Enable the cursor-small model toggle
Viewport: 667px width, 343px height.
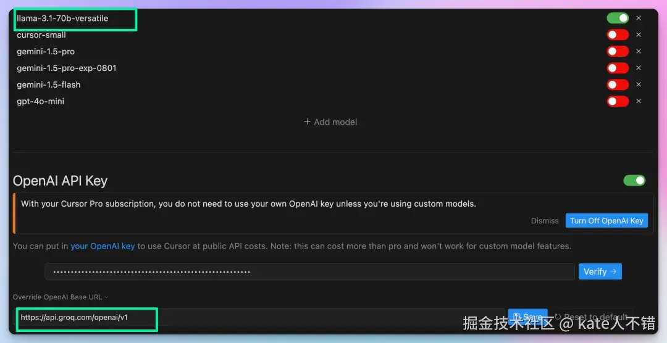point(618,35)
